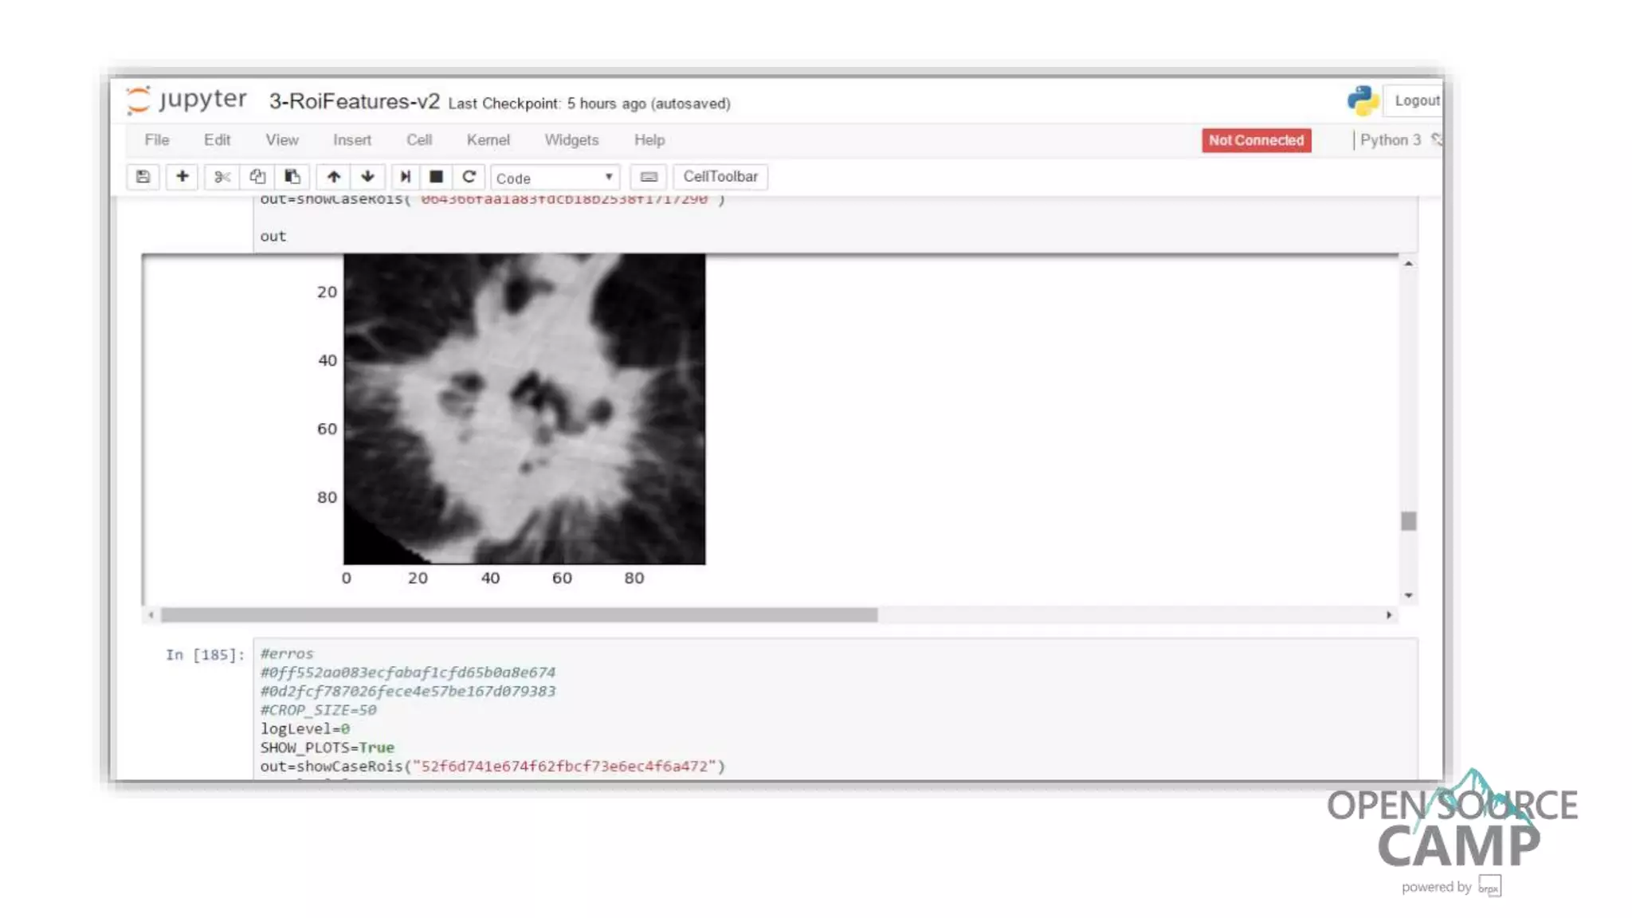Click the SHOW_PLOTS=True line
This screenshot has height=918, width=1632.
click(x=327, y=747)
